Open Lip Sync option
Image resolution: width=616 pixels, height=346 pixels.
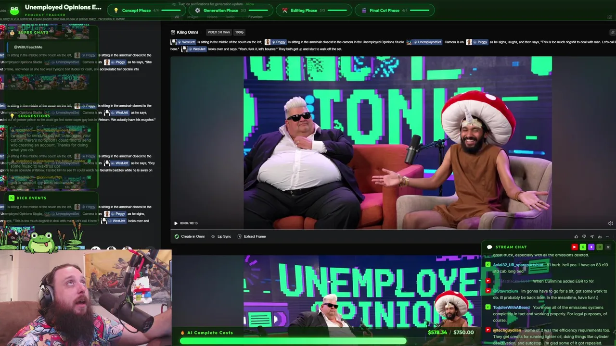tap(221, 236)
